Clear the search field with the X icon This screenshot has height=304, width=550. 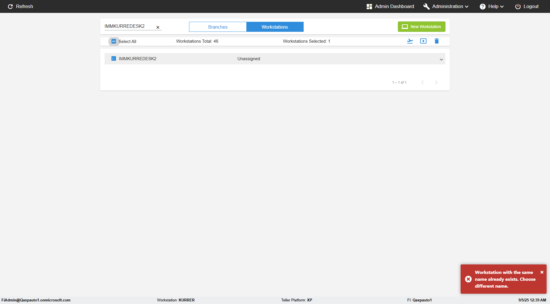tap(158, 27)
